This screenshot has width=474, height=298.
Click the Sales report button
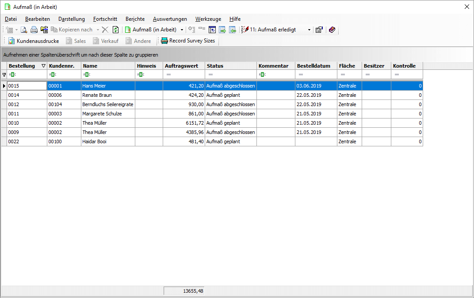(76, 41)
